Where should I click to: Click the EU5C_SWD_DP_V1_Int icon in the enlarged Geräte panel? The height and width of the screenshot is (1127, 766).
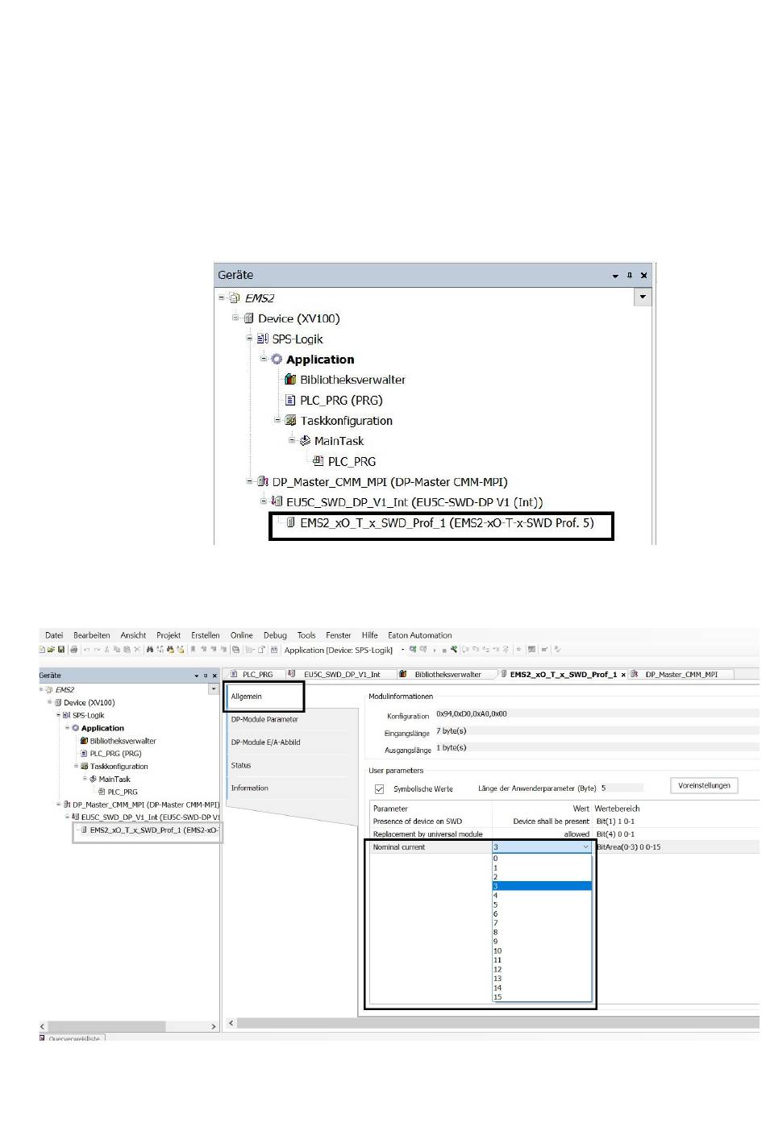[x=277, y=502]
